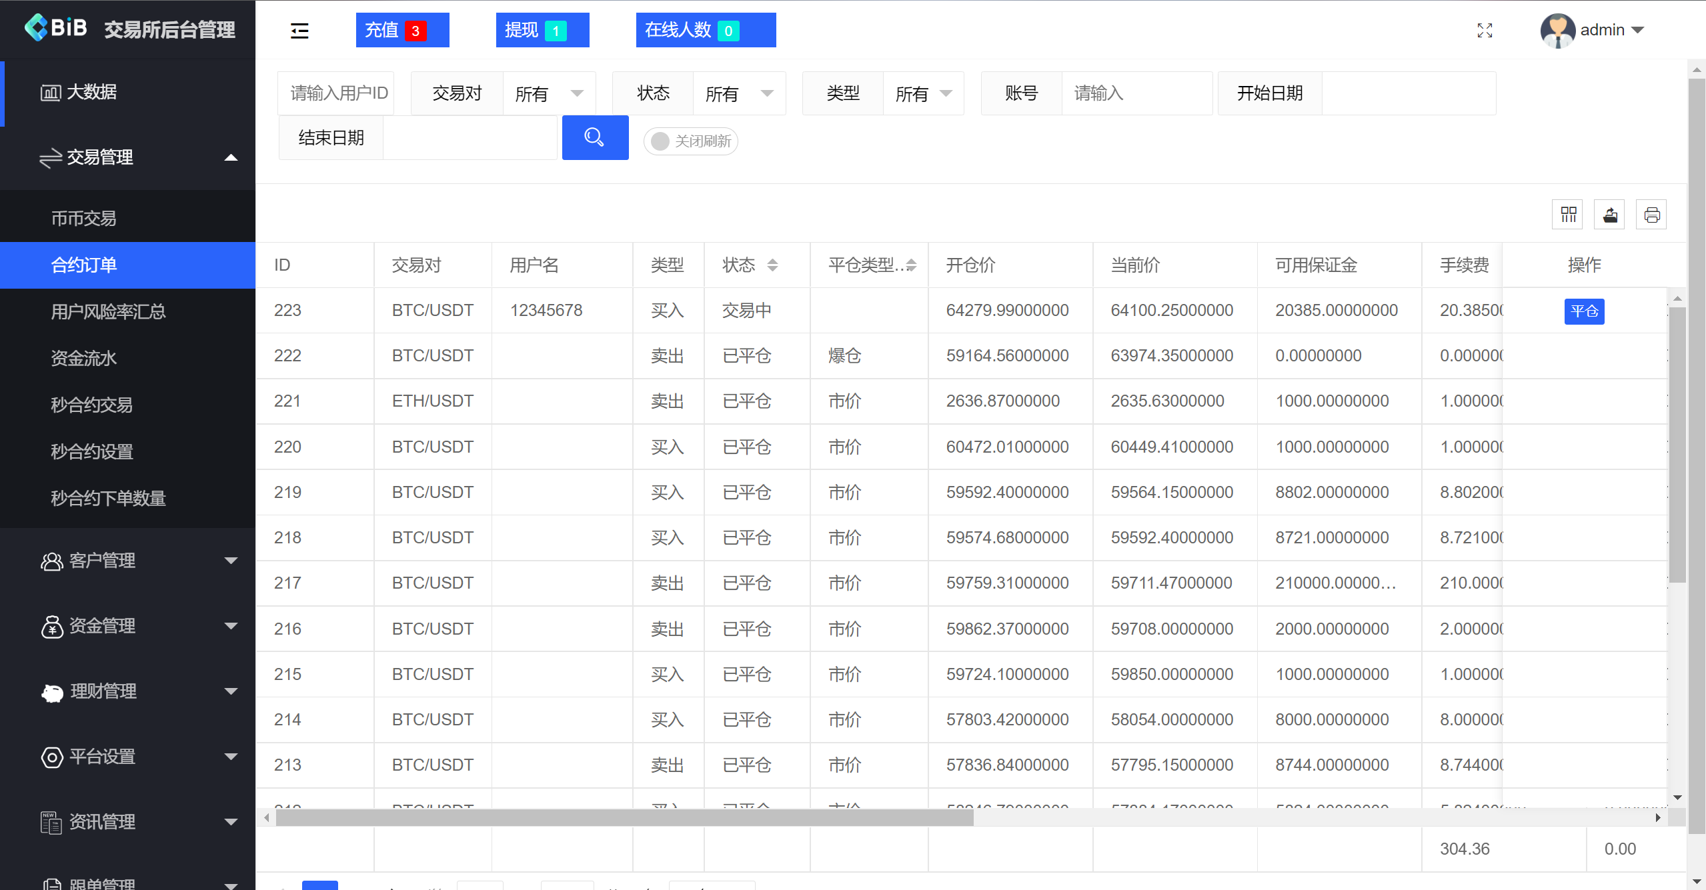Viewport: 1706px width, 890px height.
Task: Open 交易管理 sidebar menu
Action: 127,157
